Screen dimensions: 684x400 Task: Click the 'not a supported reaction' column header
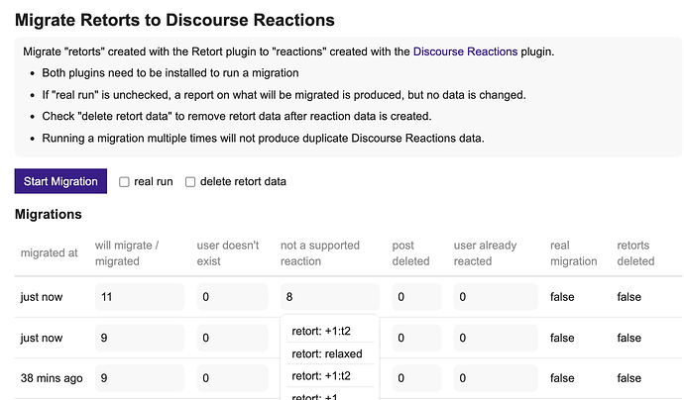coord(320,253)
